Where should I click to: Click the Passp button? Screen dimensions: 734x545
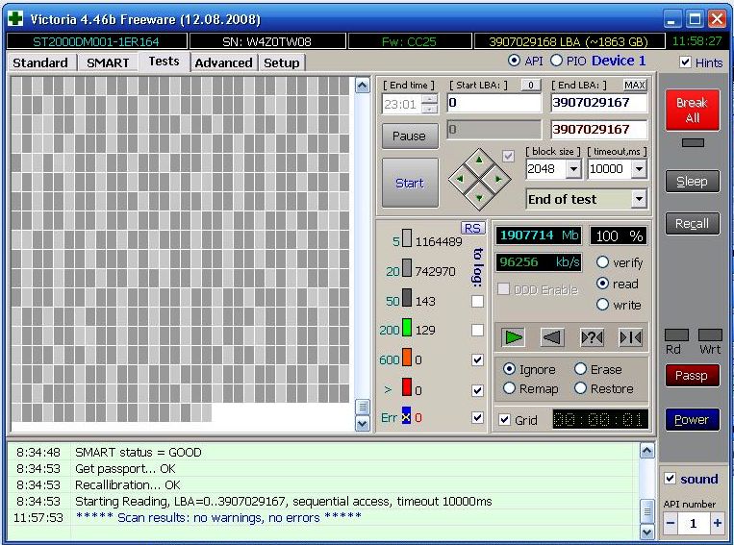tap(693, 375)
